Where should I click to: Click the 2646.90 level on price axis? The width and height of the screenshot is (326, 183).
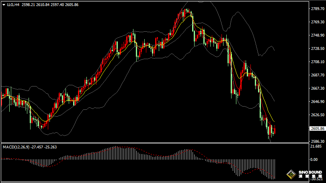(x=318, y=102)
